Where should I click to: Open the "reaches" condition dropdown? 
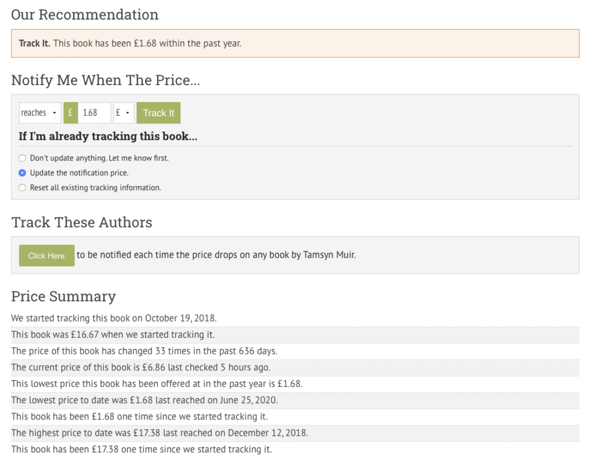click(39, 113)
